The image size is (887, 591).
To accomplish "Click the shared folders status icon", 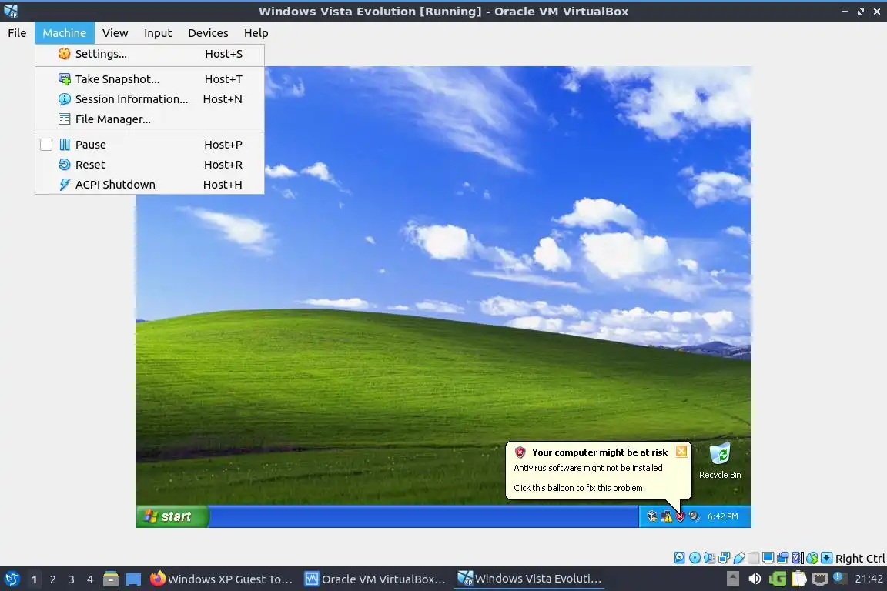I will coord(754,558).
